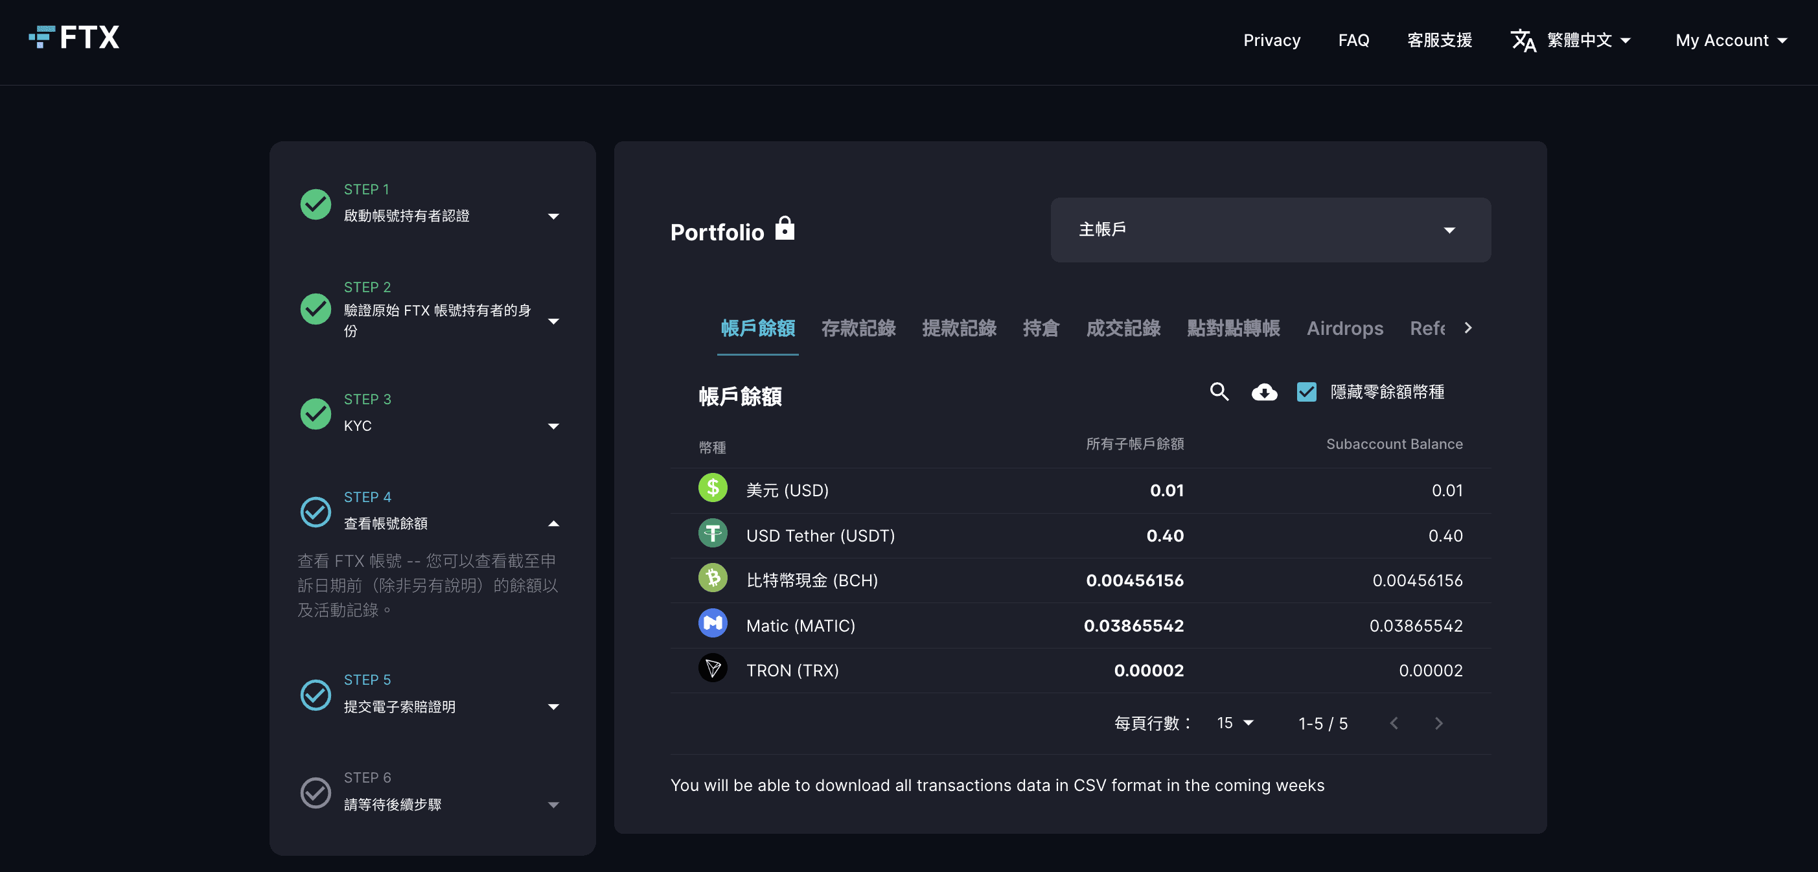
Task: Switch to the 點對點轉帳 tab
Action: tap(1233, 328)
